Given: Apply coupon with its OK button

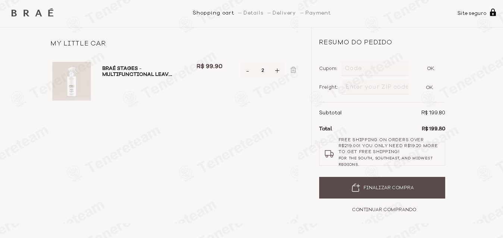Looking at the screenshot, I should (430, 69).
